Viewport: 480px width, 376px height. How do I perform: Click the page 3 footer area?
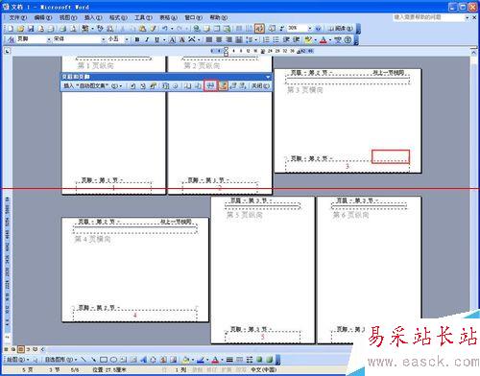click(348, 166)
